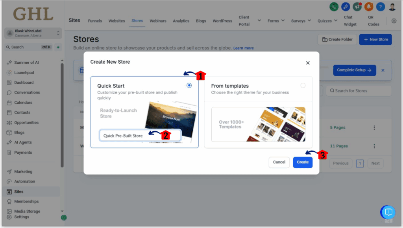The height and width of the screenshot is (228, 403).
Task: Open the Learn more link
Action: (244, 48)
